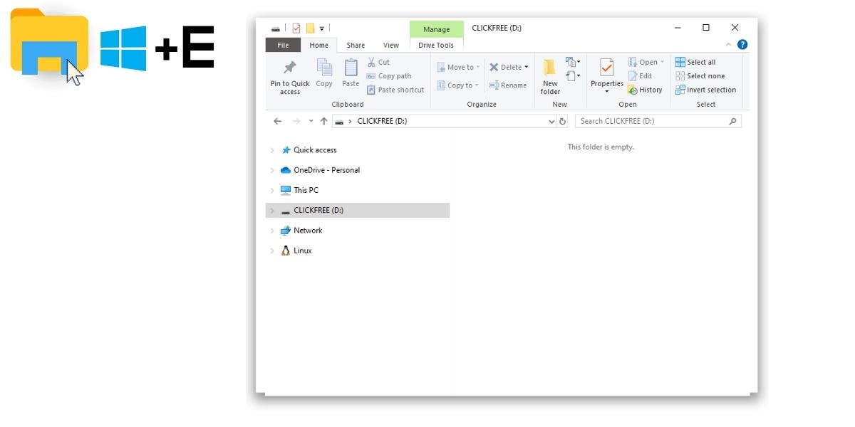Click the blue Help question mark icon
Viewport: 855px width, 427px height.
point(742,45)
